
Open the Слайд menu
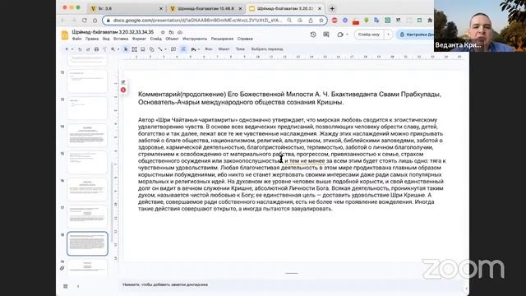tap(155, 39)
